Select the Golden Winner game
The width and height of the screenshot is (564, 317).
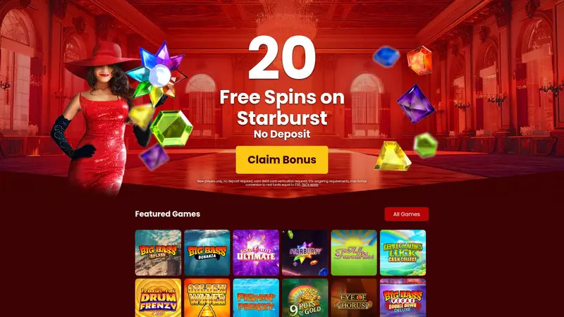pos(207,298)
